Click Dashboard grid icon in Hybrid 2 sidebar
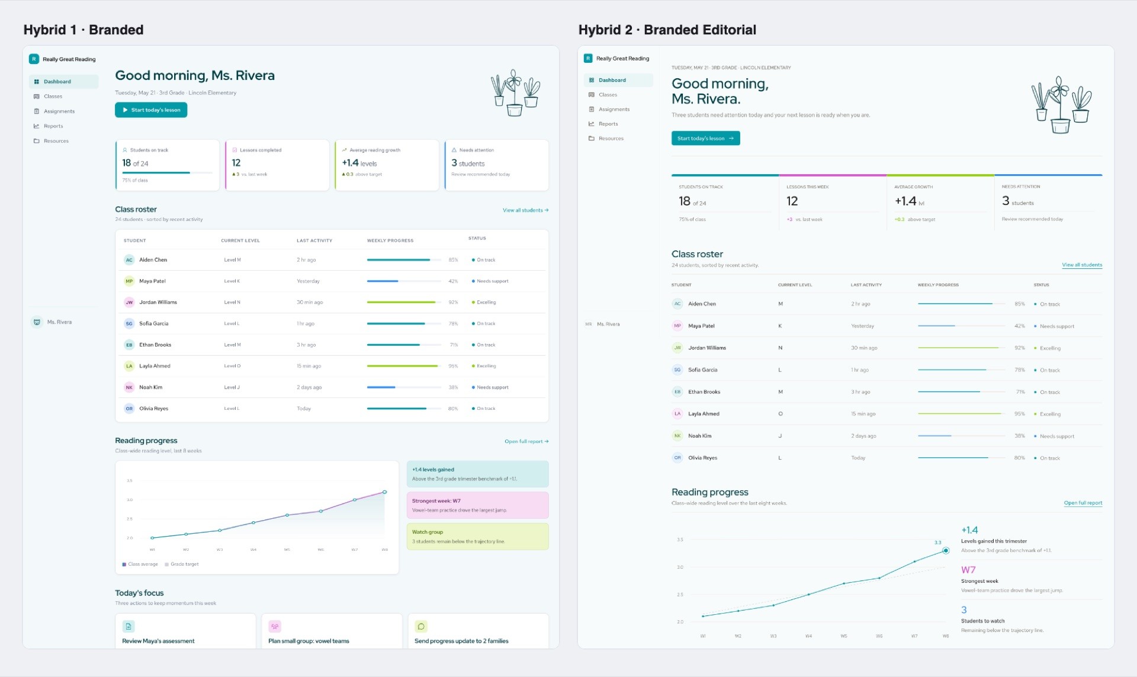 click(592, 80)
